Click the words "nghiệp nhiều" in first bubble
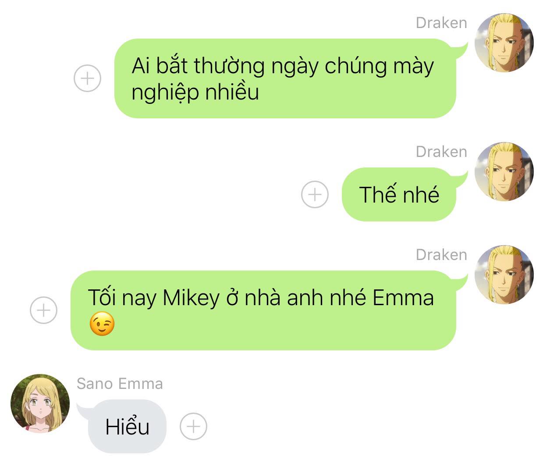 pos(195,92)
